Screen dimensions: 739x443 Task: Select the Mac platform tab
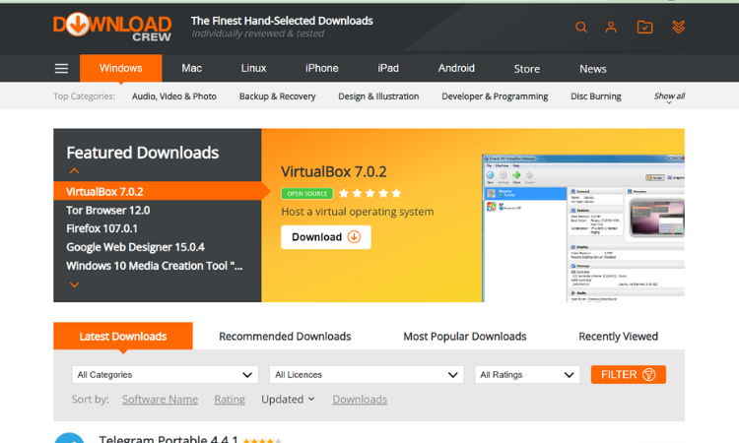(x=191, y=68)
